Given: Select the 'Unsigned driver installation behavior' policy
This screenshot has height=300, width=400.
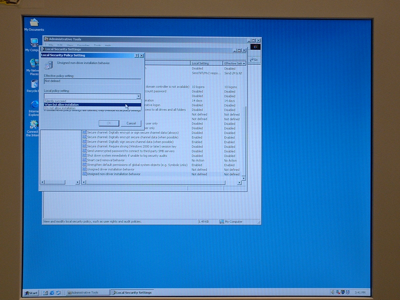Looking at the screenshot, I should pos(110,169).
